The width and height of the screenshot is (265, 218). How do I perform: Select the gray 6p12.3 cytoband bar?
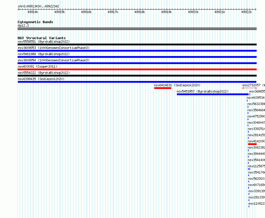pos(137,29)
